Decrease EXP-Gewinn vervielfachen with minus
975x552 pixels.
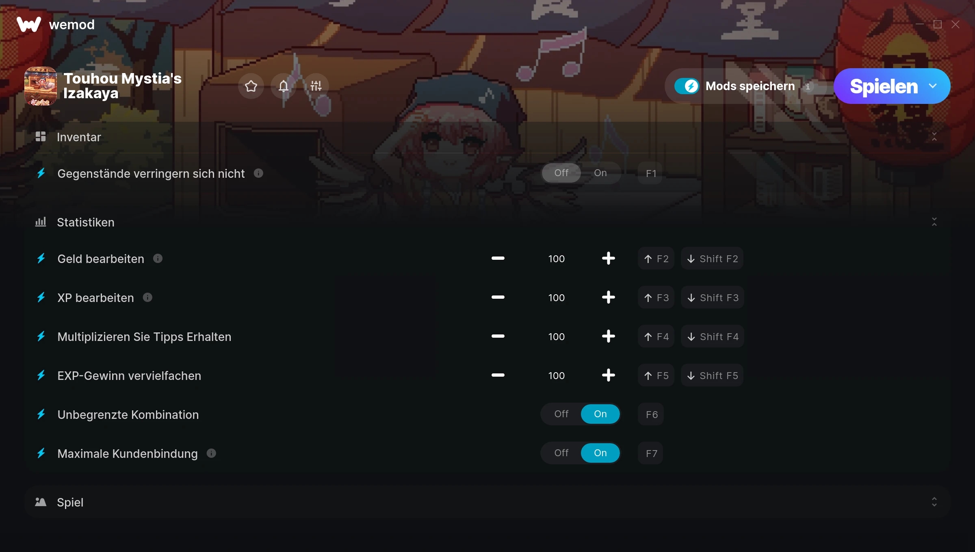click(498, 375)
